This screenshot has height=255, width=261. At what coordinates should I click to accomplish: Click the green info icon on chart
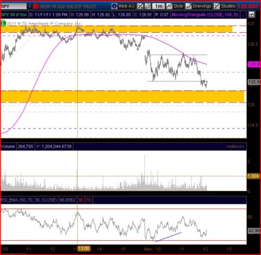coord(3,23)
